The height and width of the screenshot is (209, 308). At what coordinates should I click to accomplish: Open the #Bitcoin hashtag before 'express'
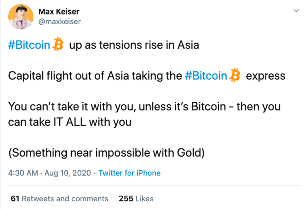206,76
